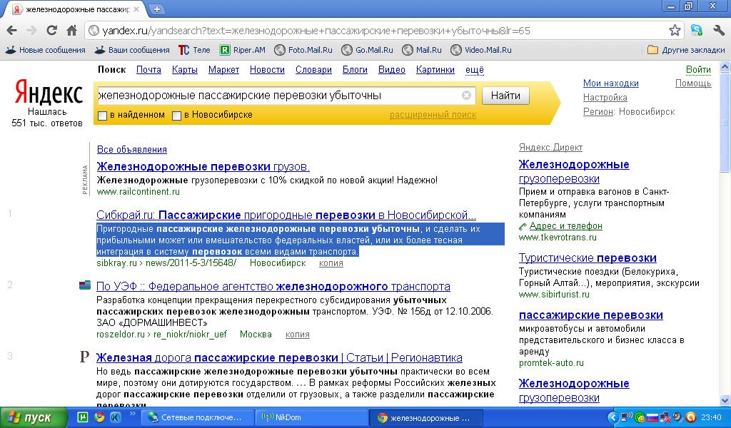Open the Сибкрай.ru search result
This screenshot has width=731, height=428.
[286, 215]
